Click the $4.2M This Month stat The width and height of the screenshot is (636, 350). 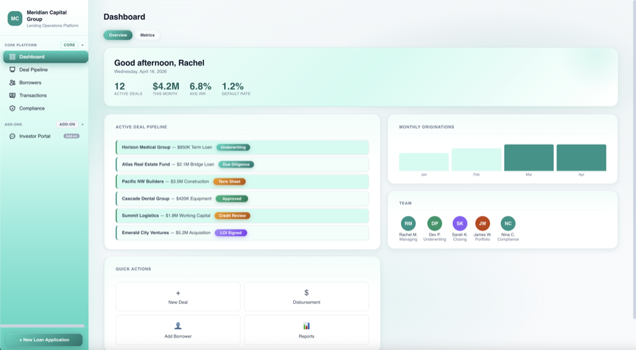(x=166, y=89)
